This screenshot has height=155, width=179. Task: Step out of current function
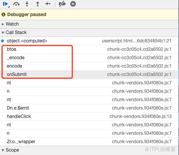tap(37, 4)
